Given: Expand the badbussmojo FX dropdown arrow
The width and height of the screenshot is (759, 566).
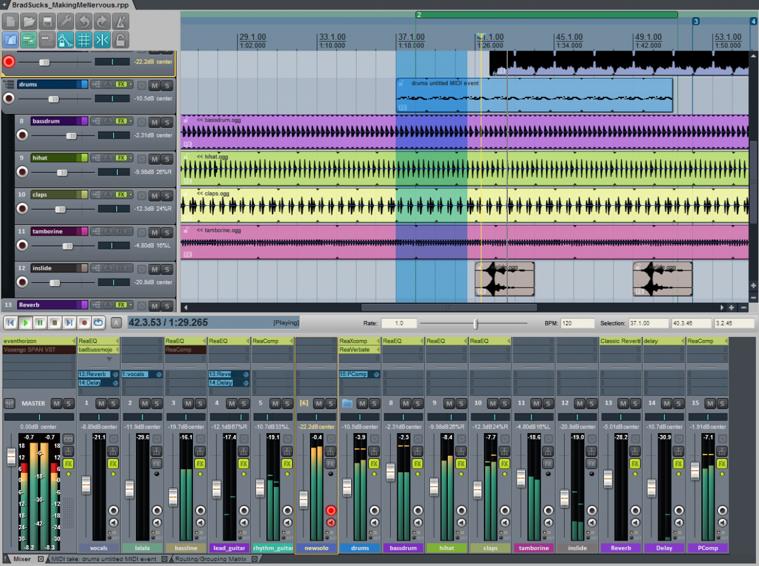Looking at the screenshot, I should [109, 359].
